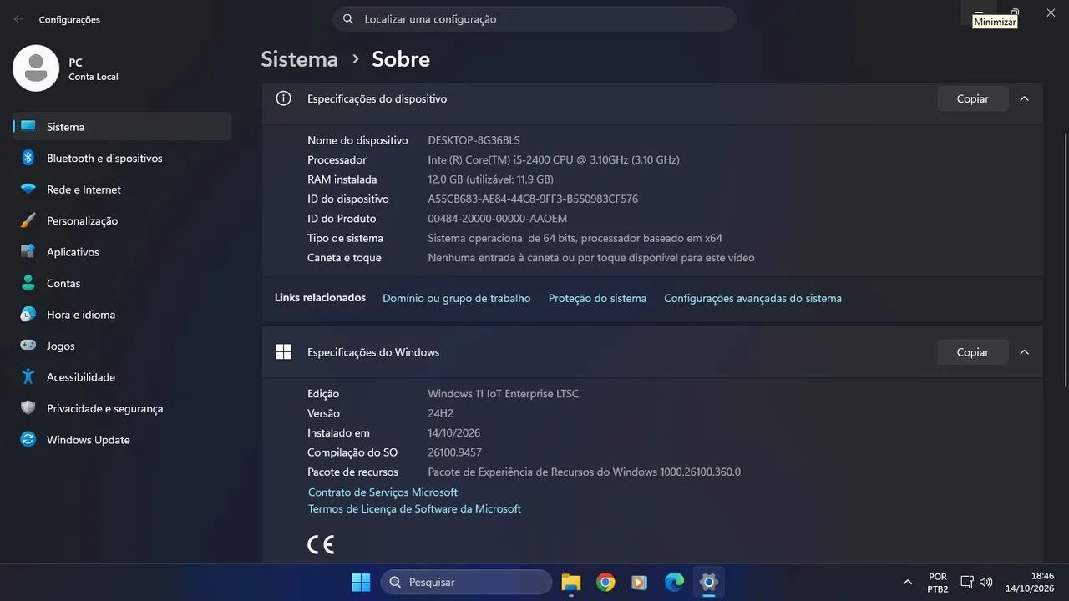Open Contrato de Serviços Microsoft link
The width and height of the screenshot is (1069, 601).
[383, 492]
